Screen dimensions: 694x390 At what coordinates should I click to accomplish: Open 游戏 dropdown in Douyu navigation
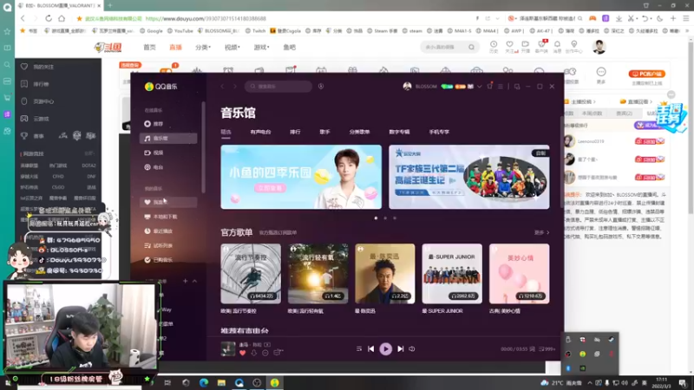tap(261, 48)
